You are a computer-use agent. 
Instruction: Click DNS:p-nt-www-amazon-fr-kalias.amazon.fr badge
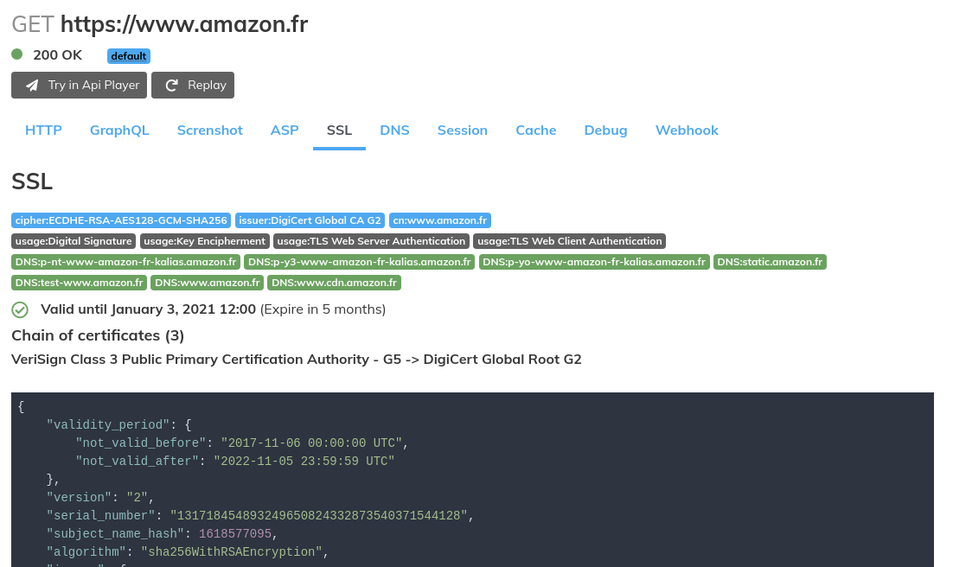tap(125, 262)
